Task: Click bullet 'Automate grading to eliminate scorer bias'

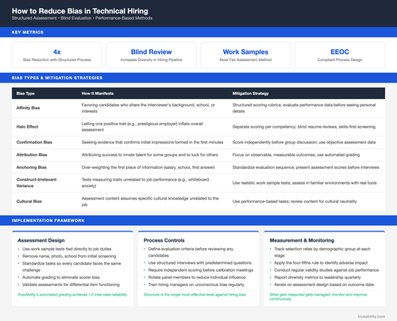Action: [61, 277]
